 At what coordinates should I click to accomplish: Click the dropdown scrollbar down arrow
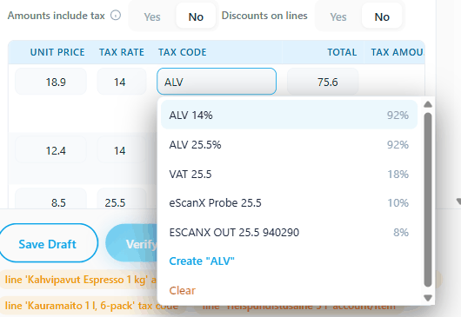click(428, 298)
